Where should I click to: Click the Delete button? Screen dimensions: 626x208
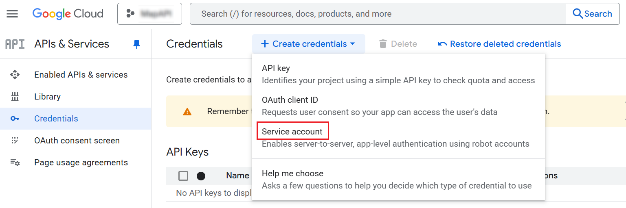[x=398, y=44]
